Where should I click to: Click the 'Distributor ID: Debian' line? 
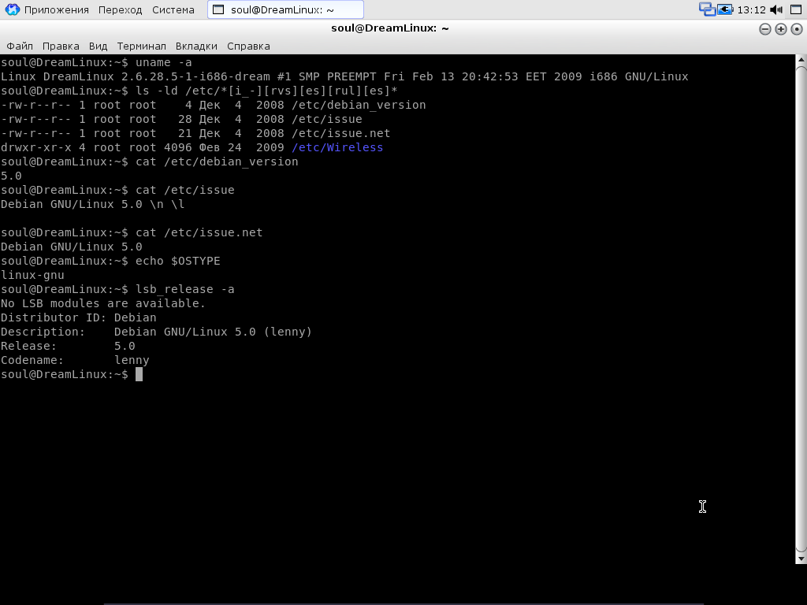(x=78, y=317)
